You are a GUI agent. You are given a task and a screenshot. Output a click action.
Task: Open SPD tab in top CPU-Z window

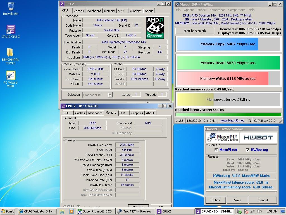click(121, 11)
